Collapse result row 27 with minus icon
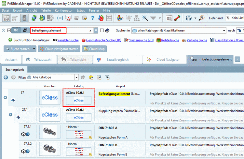This screenshot has height=159, width=244. [5, 98]
